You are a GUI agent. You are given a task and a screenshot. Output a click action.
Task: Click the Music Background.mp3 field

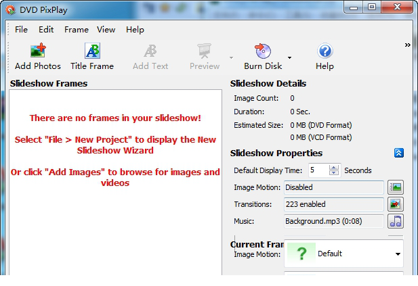coord(334,221)
